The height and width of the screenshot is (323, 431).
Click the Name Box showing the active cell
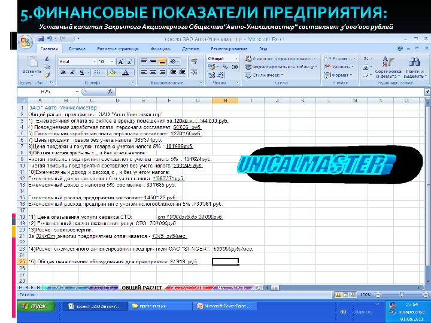coord(46,92)
